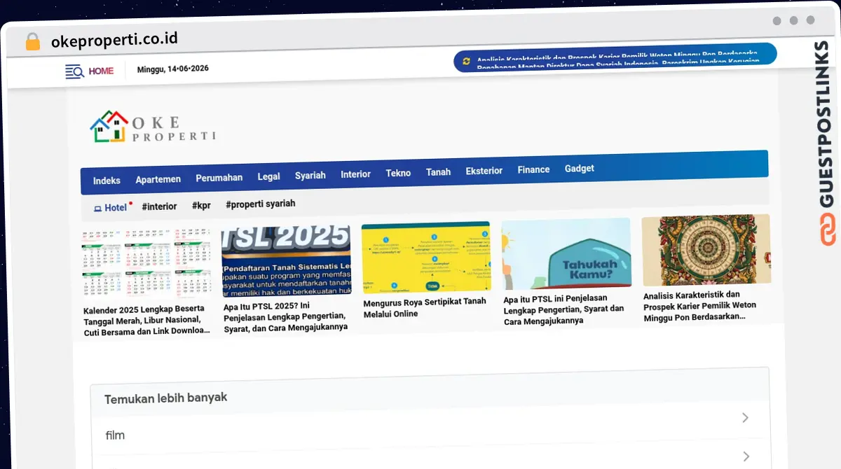This screenshot has height=469, width=841.
Task: Open the yellow Roya Sertipikat flowchart thumbnail
Action: coord(426,257)
